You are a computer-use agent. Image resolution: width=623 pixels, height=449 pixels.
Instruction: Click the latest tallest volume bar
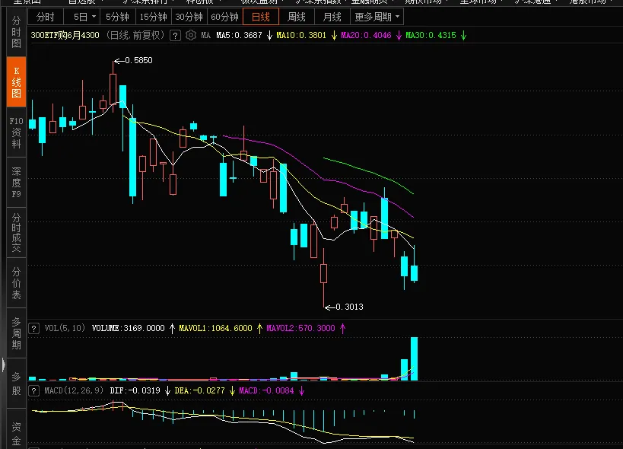(x=414, y=358)
